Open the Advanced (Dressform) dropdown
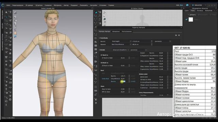218x122 pixels. click(x=121, y=50)
